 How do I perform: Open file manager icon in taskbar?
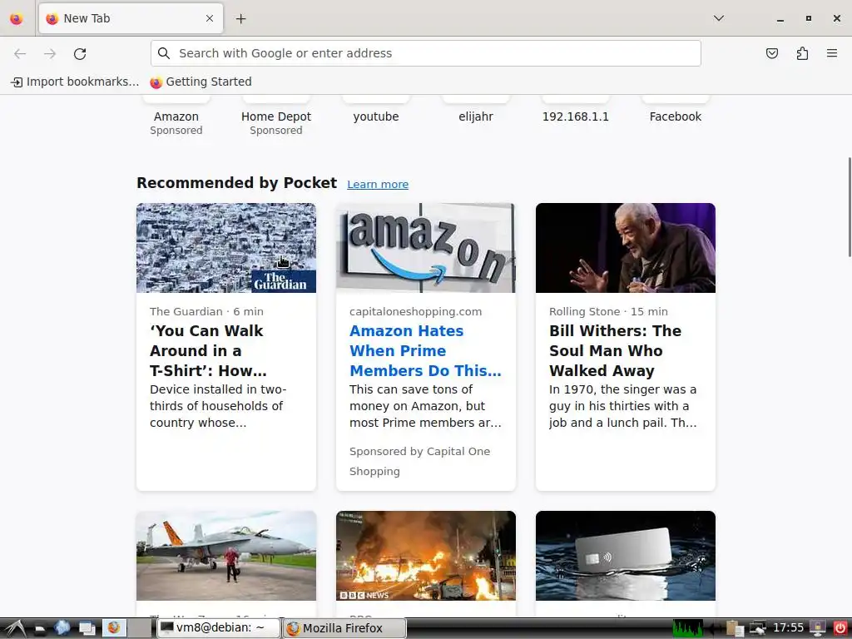coord(40,629)
